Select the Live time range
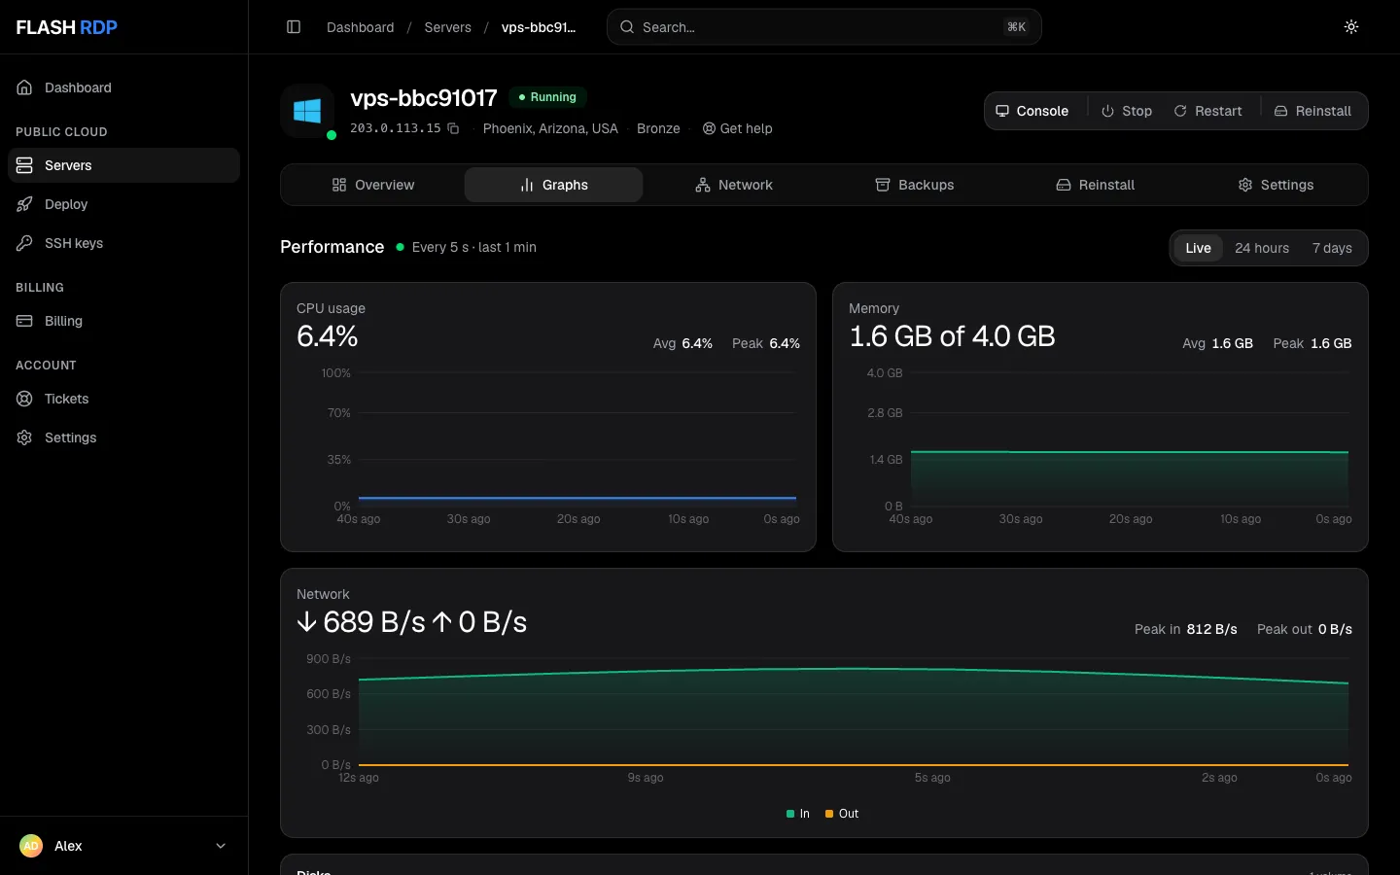 pyautogui.click(x=1198, y=248)
